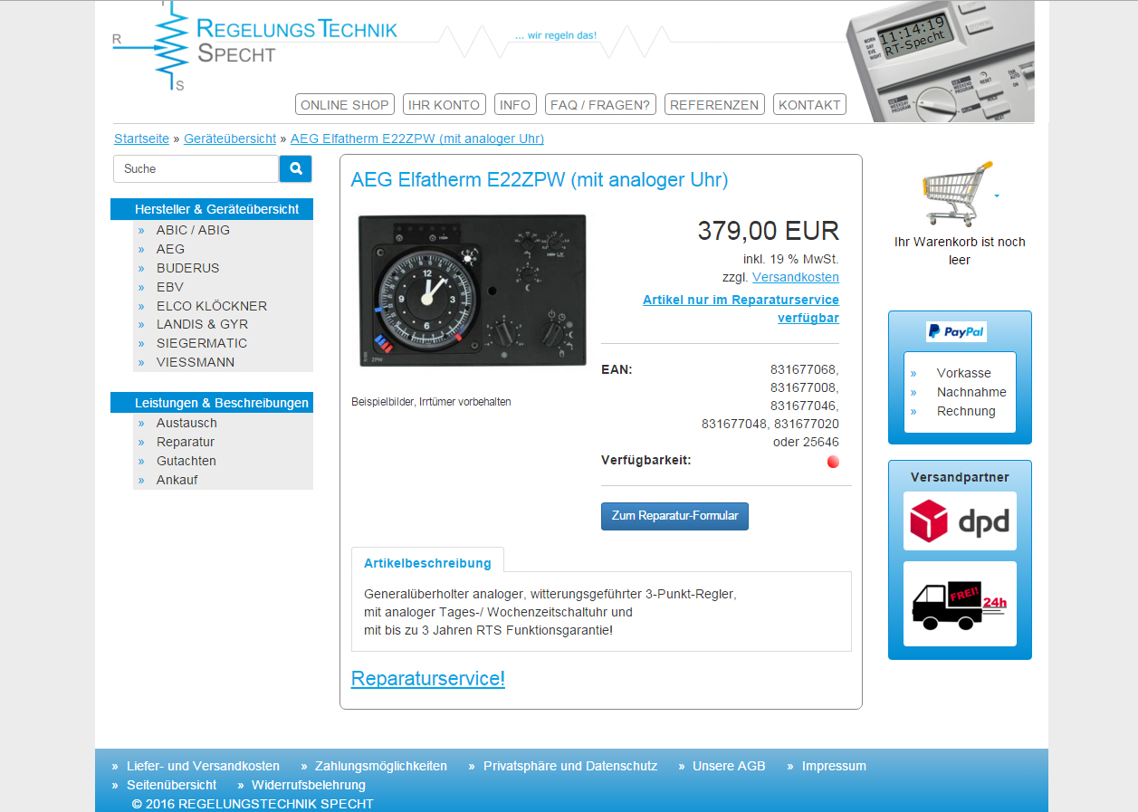Open the Gutachten service page
Viewport: 1138px width, 812px height.
186,461
